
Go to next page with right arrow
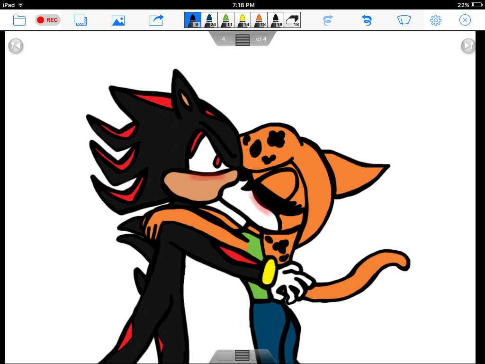[468, 46]
